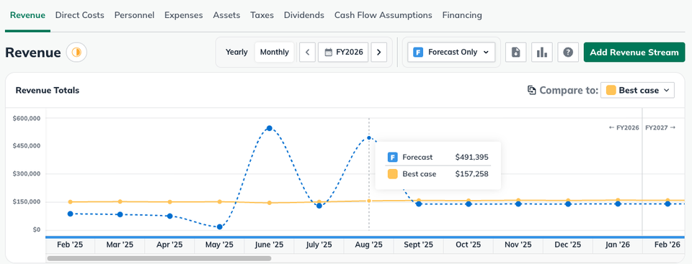The image size is (692, 264).
Task: Click the Forecast F icon in tooltip
Action: pyautogui.click(x=392, y=158)
